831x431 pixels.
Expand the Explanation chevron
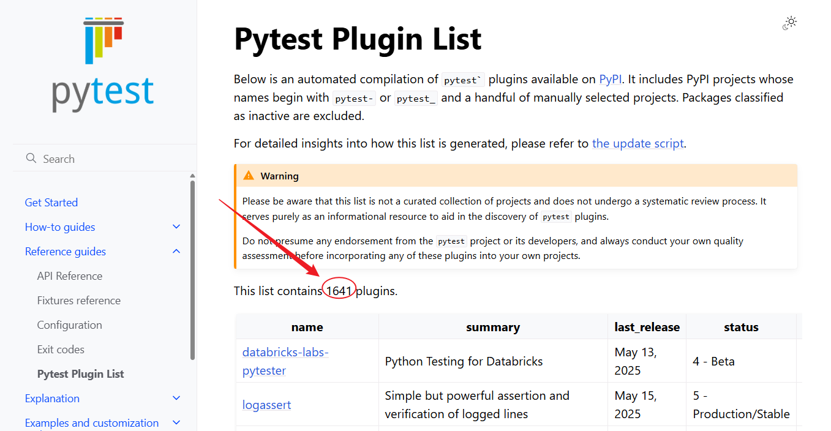(x=176, y=399)
